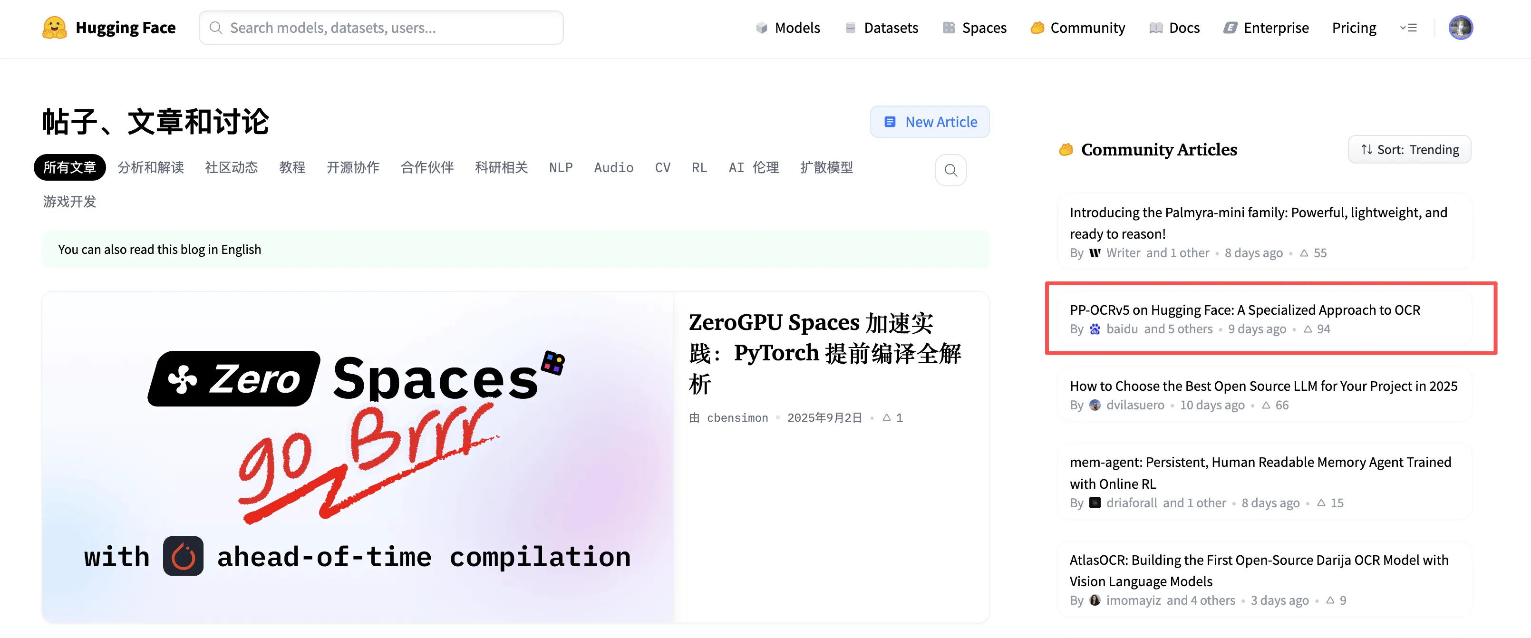Click baidu's avatar in the PP-OCRv5 article

1094,329
